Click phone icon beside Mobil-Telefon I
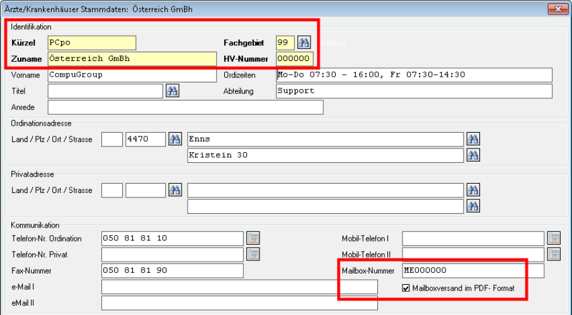Image resolution: width=572 pixels, height=315 pixels. pyautogui.click(x=554, y=238)
